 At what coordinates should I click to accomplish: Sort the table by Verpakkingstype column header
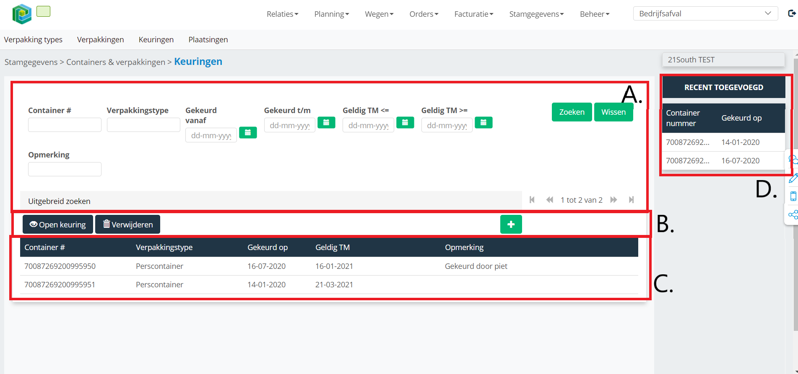tap(164, 247)
